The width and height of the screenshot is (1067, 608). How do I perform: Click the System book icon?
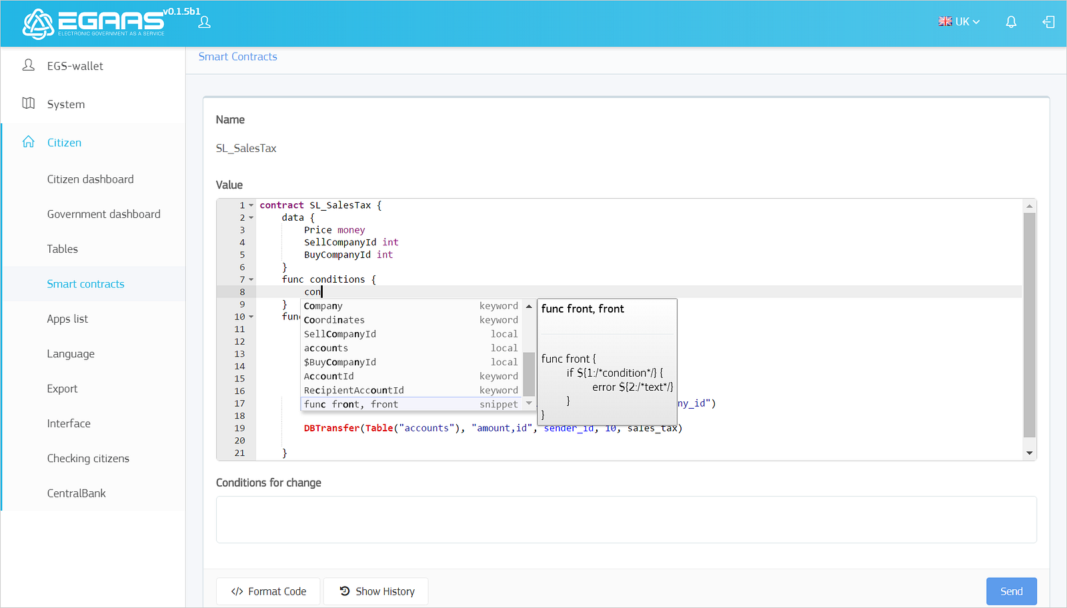[x=28, y=103]
